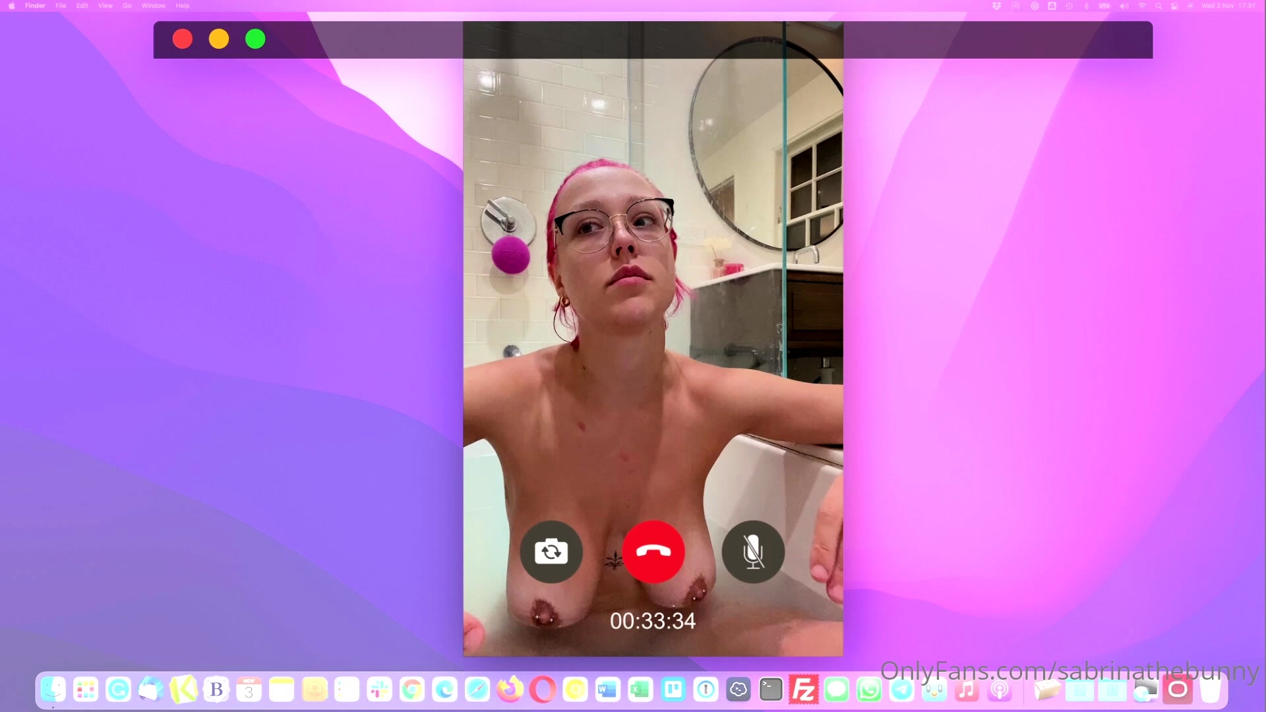Open the Window menu in menu bar
1266x712 pixels.
153,6
